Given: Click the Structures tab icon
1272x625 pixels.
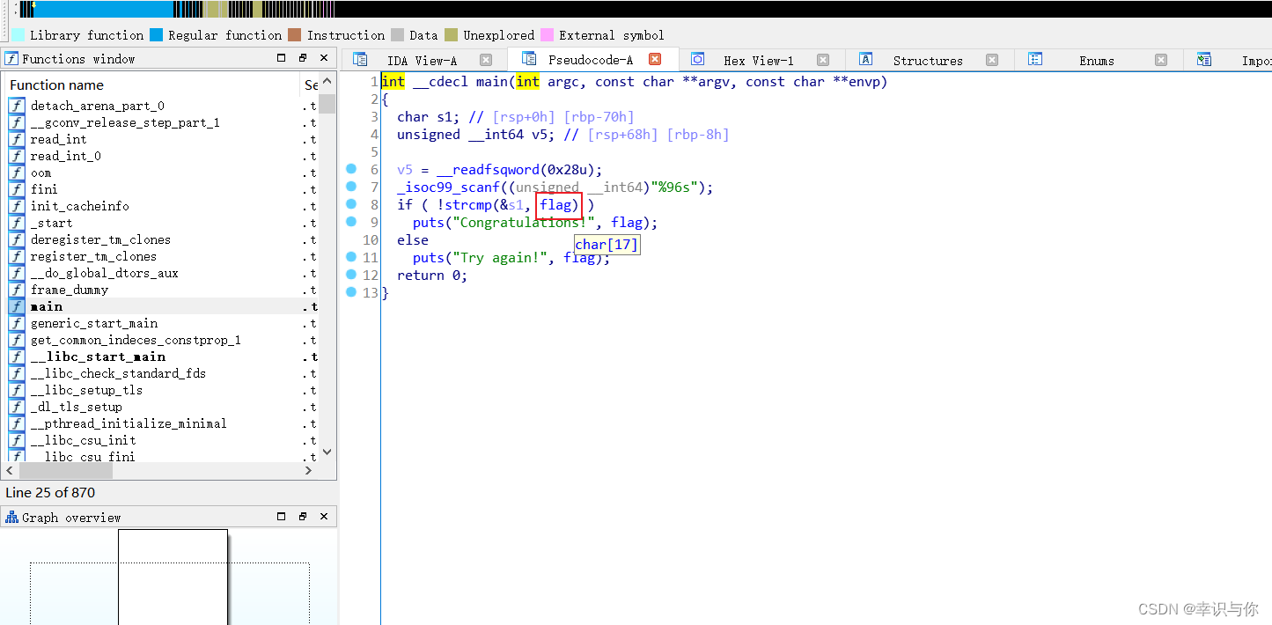Looking at the screenshot, I should [x=865, y=59].
